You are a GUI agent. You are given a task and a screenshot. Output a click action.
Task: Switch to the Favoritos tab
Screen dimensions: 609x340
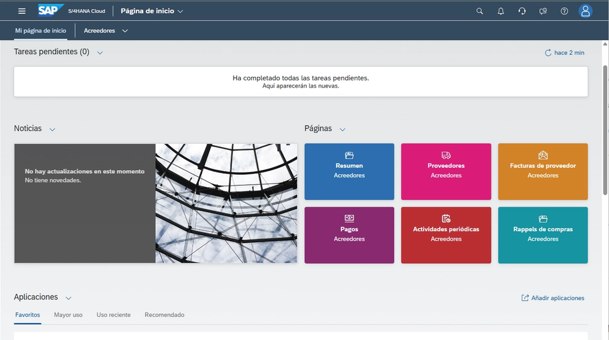click(27, 315)
